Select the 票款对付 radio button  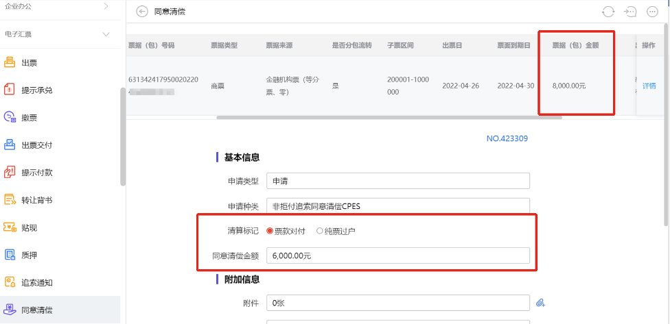270,231
